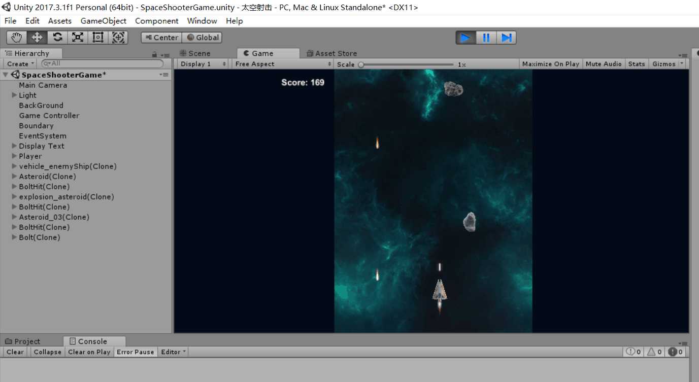Image resolution: width=699 pixels, height=382 pixels.
Task: Open the Console panel options menu
Action: coord(684,343)
